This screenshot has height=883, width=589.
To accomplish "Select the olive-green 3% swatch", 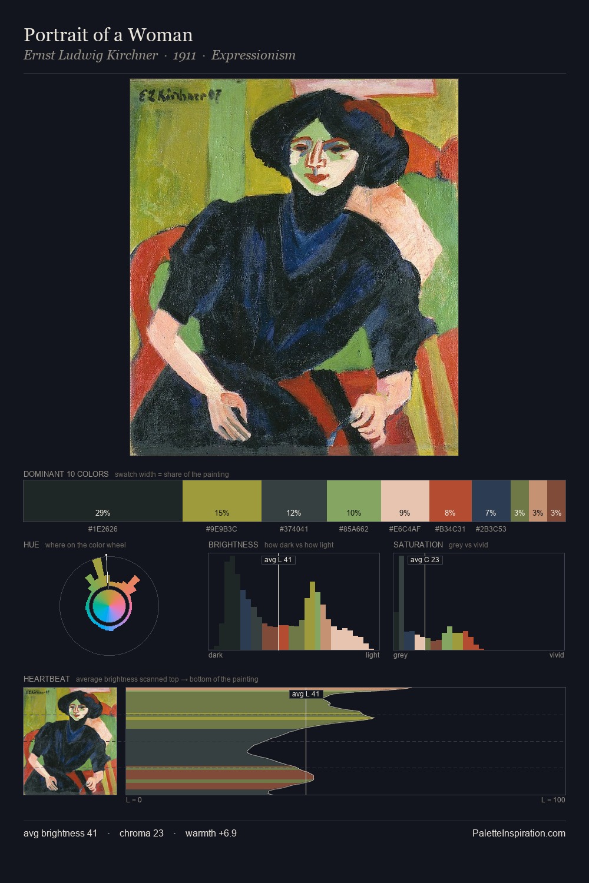I will (519, 501).
